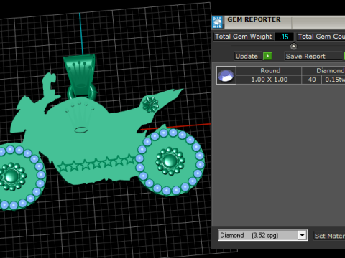The height and width of the screenshot is (258, 345).
Task: Click the crown bail on the pendant
Action: tap(80, 76)
